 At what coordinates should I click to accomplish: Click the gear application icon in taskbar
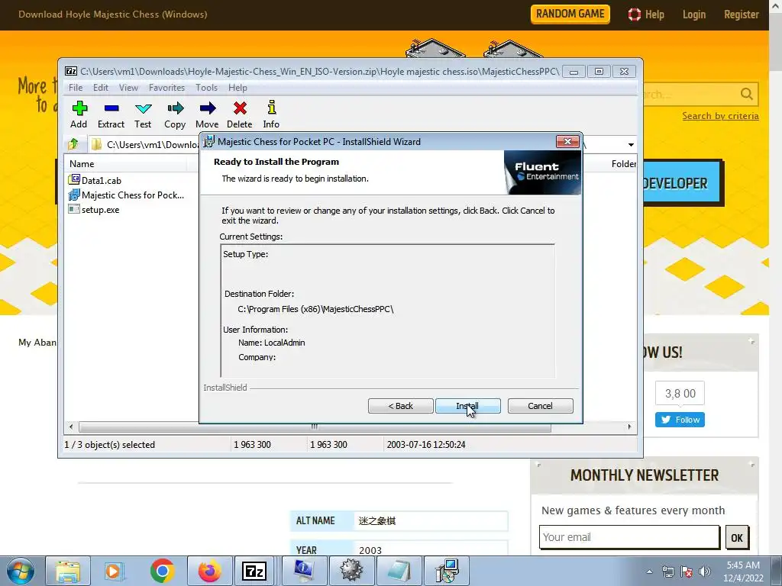click(351, 571)
